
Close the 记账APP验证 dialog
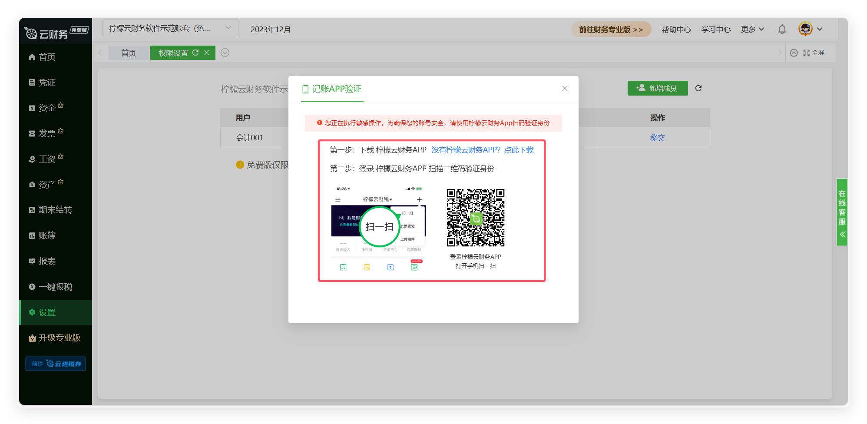point(565,88)
